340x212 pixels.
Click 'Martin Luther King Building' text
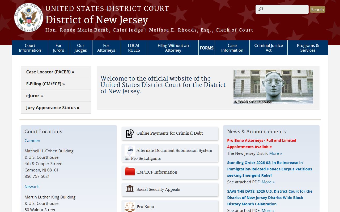coord(50,197)
